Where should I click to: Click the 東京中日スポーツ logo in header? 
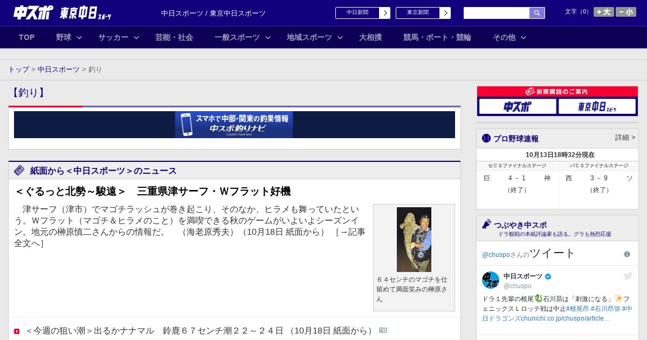(x=85, y=13)
